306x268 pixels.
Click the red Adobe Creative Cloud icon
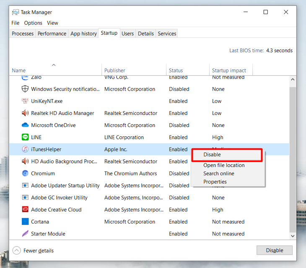25,209
